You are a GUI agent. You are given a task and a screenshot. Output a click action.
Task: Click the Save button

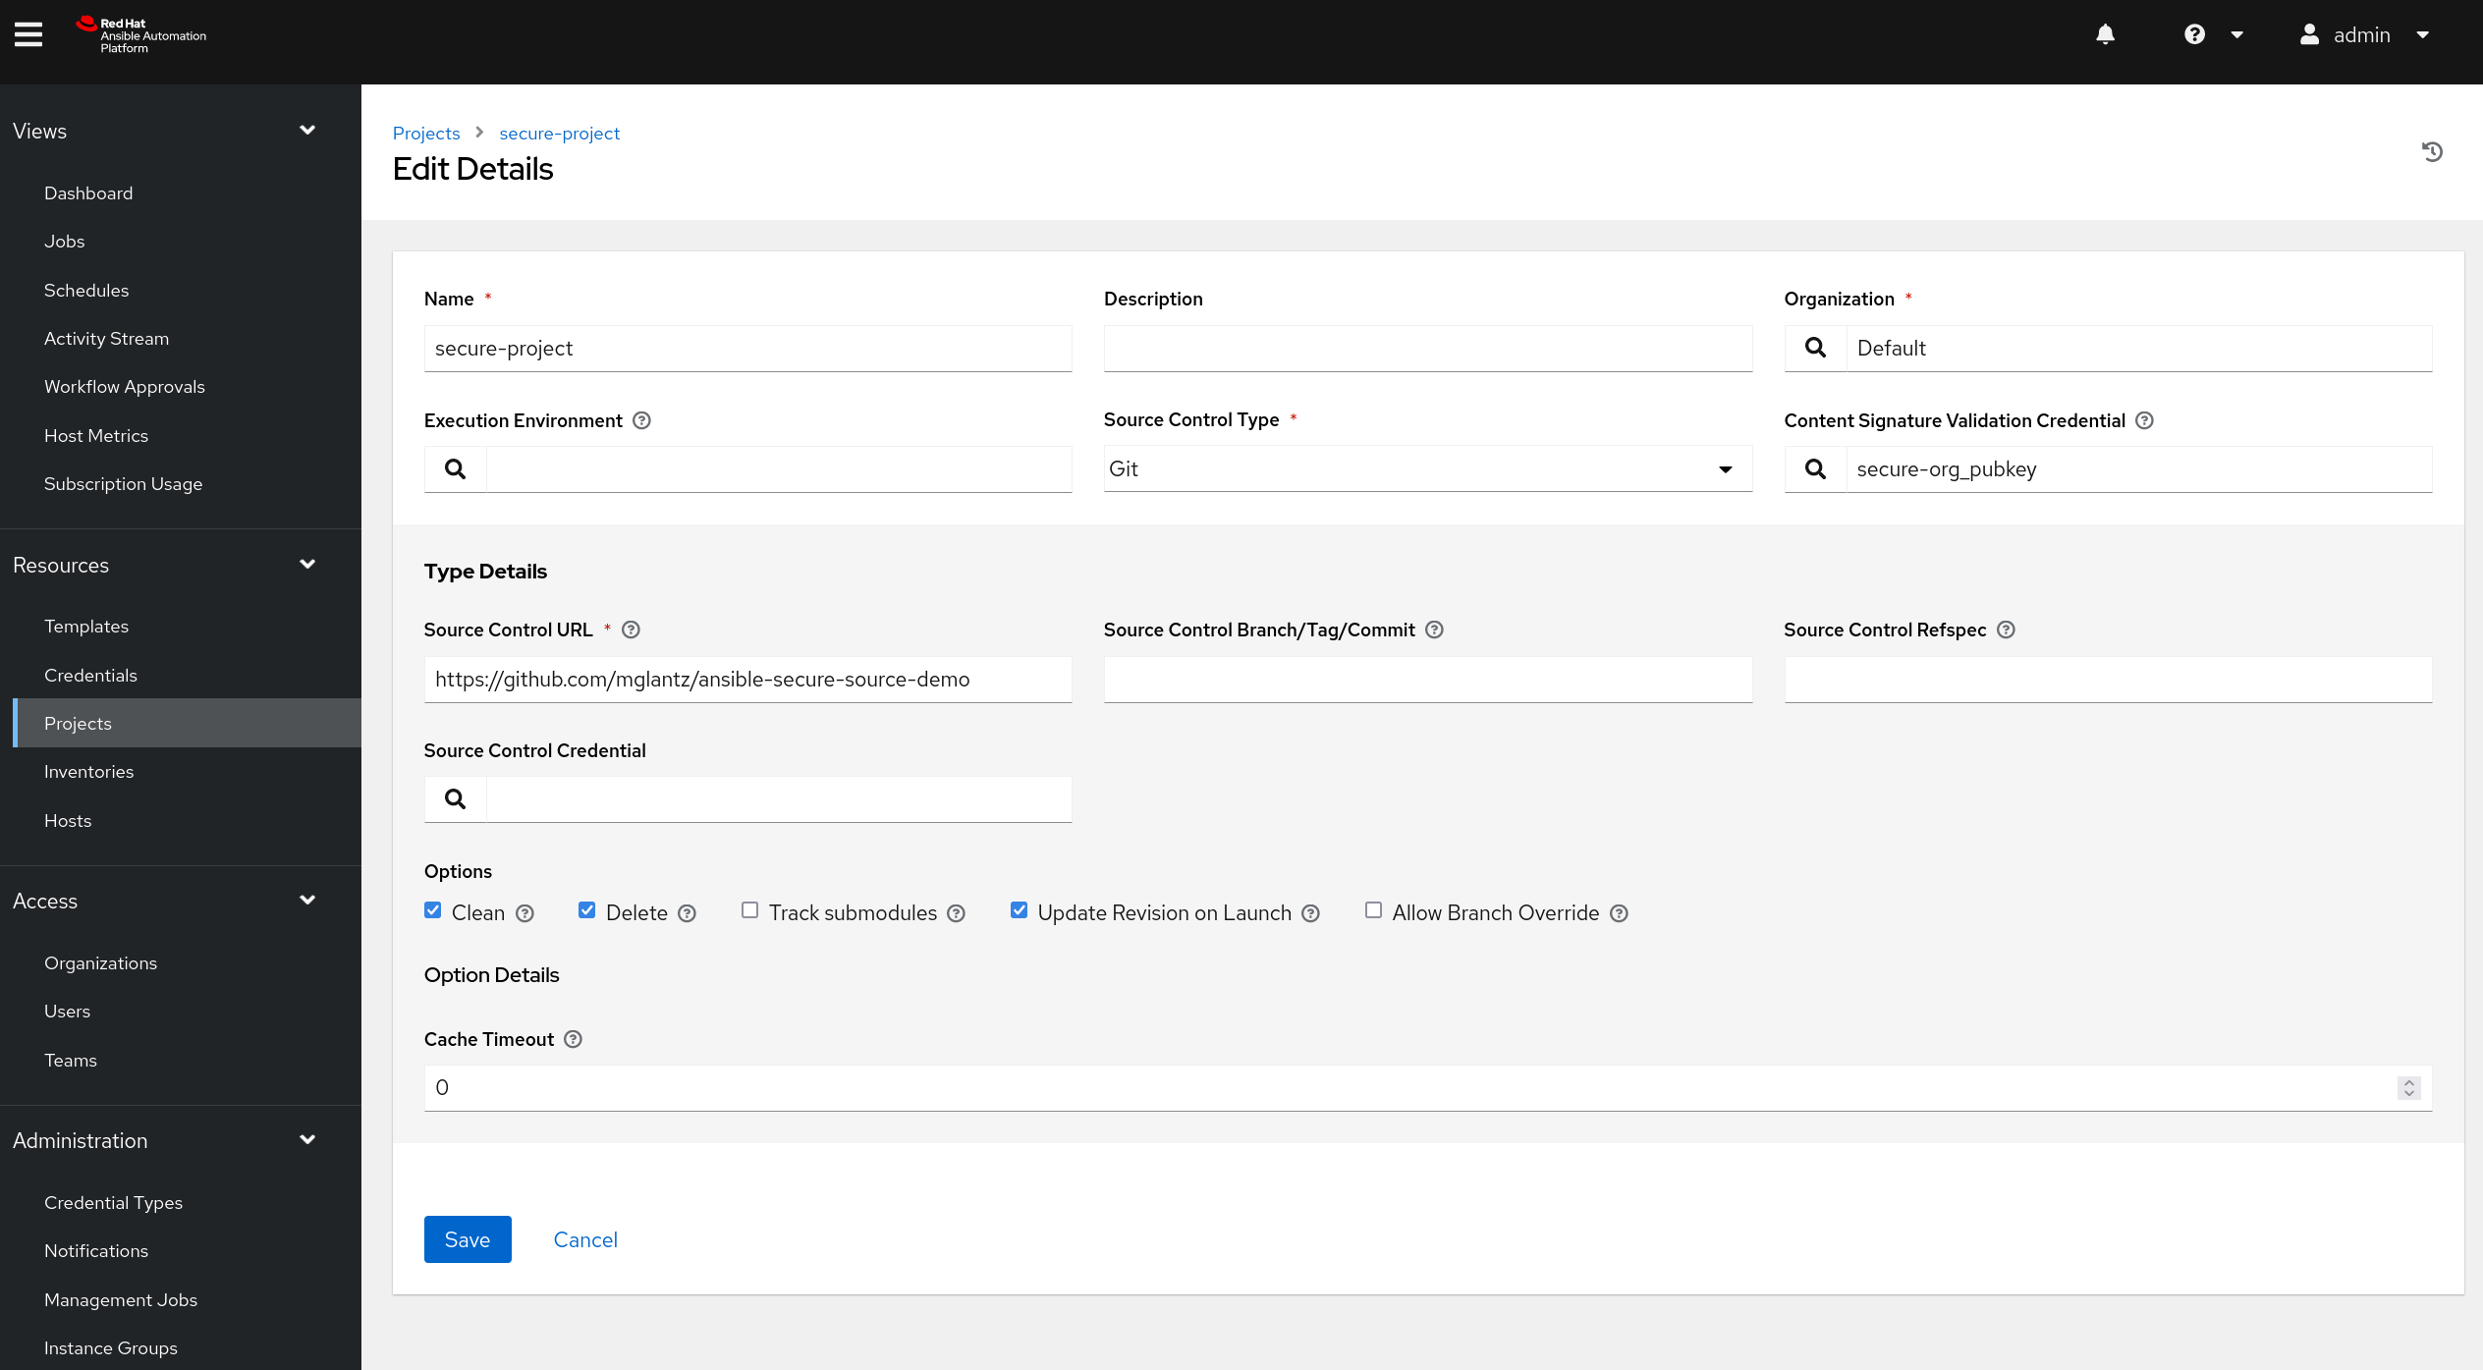point(468,1238)
